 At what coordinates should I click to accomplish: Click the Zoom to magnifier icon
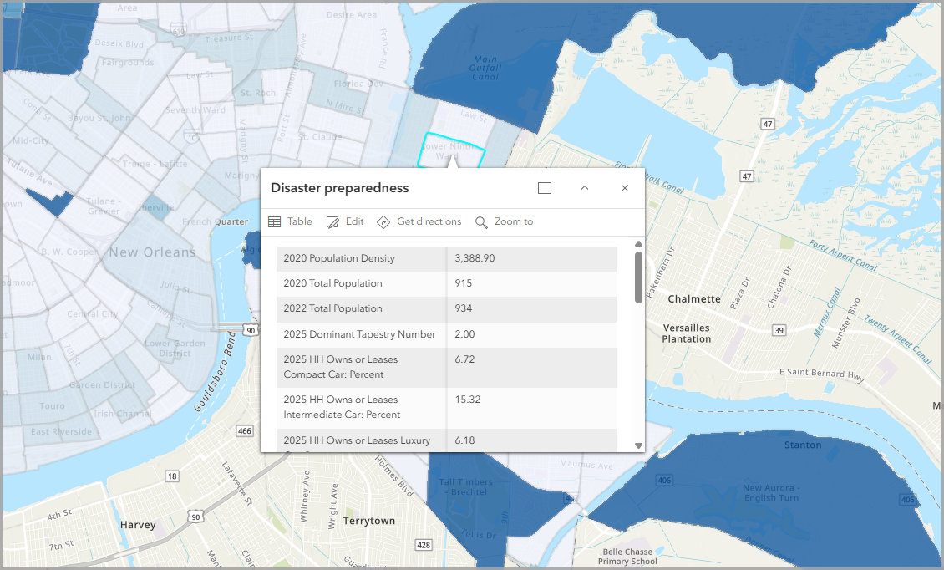point(482,222)
